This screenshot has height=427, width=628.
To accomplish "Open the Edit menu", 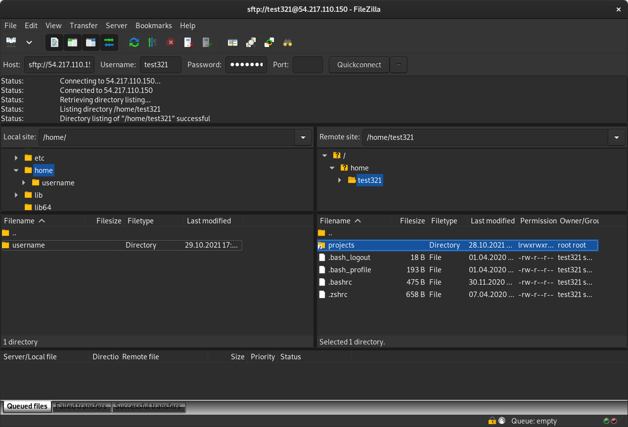I will click(x=31, y=26).
